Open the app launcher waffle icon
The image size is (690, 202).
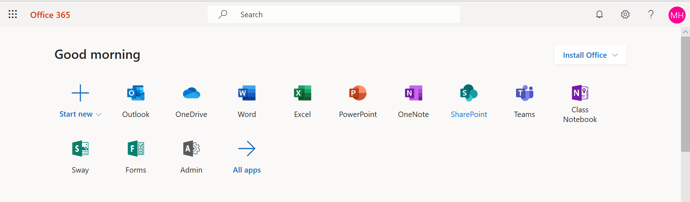(13, 14)
